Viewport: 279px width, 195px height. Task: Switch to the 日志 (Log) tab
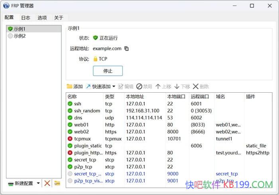pyautogui.click(x=26, y=18)
